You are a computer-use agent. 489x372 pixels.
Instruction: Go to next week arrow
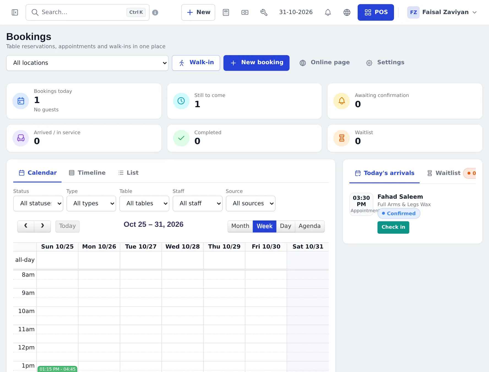tap(42, 226)
